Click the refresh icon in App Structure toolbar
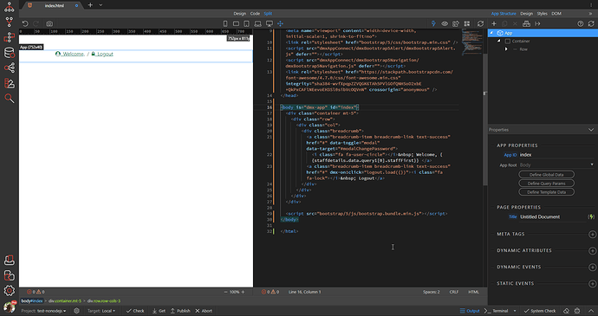 point(591,23)
